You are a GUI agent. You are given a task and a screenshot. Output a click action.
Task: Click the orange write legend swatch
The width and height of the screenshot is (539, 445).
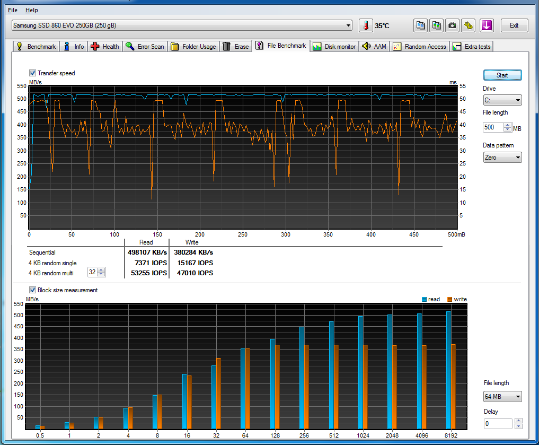tap(449, 299)
